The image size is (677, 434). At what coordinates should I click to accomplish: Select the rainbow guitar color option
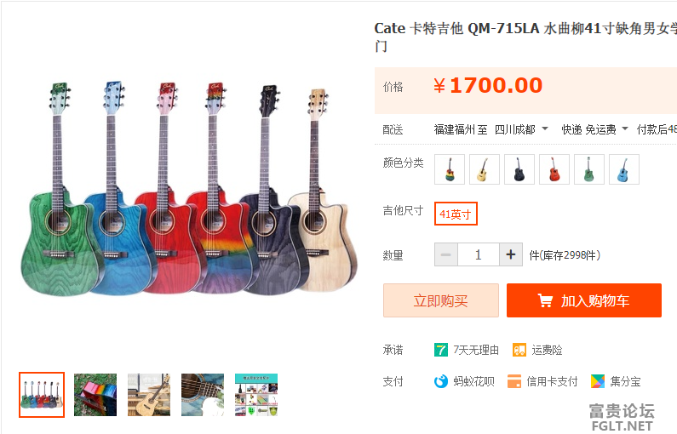point(450,169)
